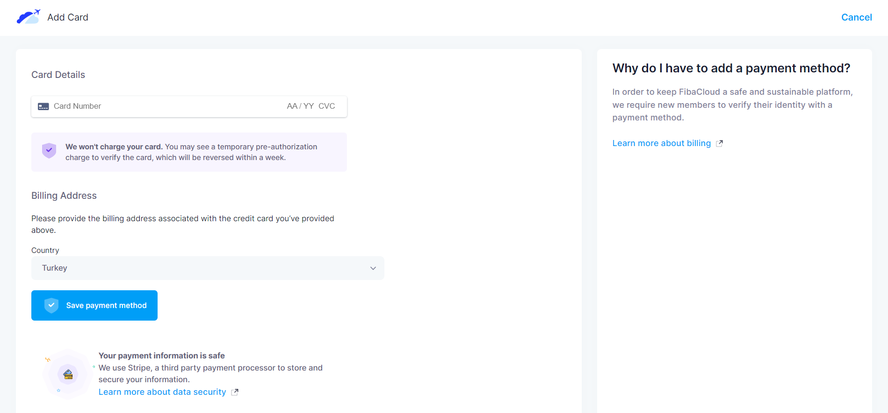
Task: Click the AA / YY expiry date field
Action: click(300, 106)
